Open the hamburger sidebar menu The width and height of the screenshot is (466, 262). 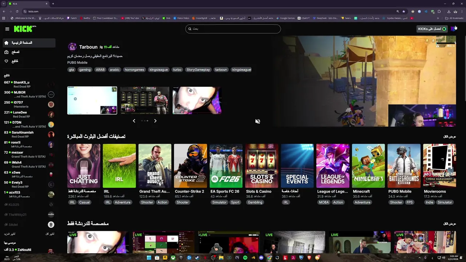(7, 29)
